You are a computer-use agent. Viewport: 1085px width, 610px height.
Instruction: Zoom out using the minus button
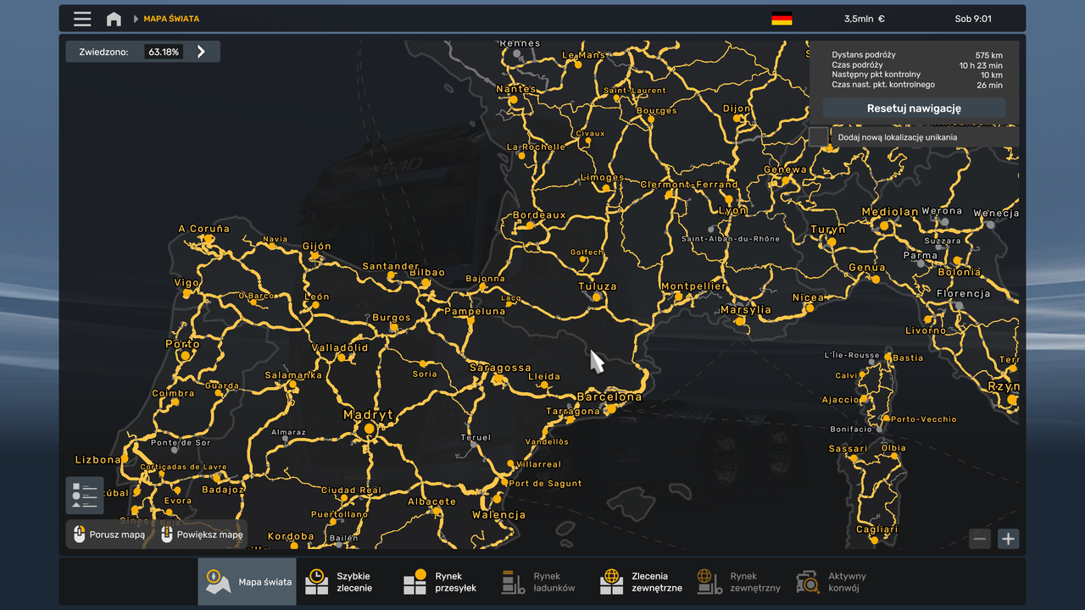click(979, 538)
